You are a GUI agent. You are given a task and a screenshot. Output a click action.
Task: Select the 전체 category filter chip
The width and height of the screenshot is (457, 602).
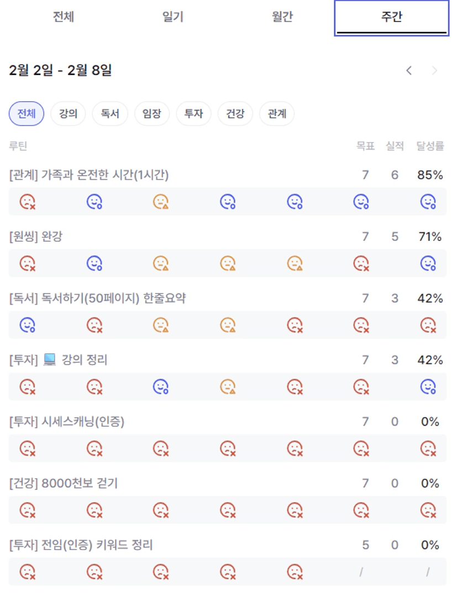(27, 114)
